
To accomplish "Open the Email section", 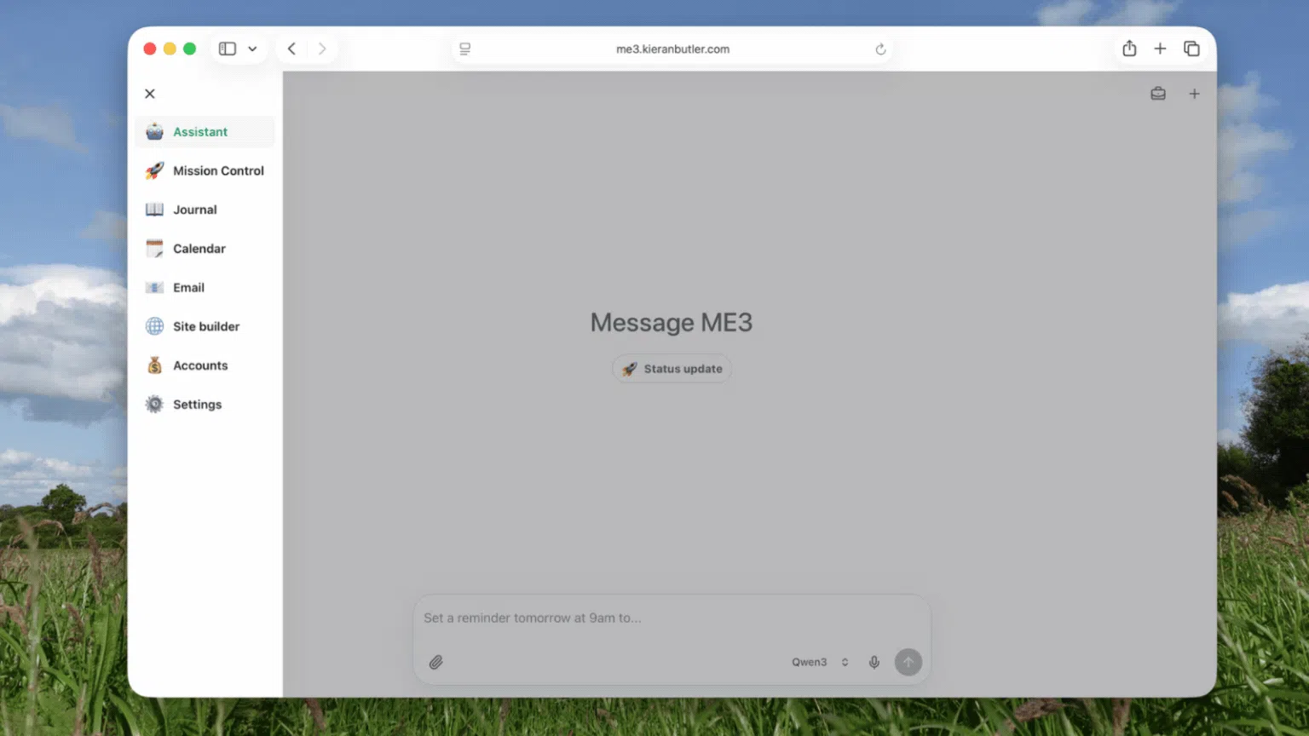I will point(205,288).
